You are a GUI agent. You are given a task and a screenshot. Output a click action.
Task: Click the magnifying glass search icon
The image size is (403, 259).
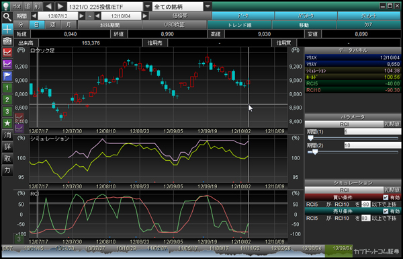7,17
